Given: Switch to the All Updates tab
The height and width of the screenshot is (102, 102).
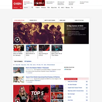Looking at the screenshot, I should coord(28,61).
